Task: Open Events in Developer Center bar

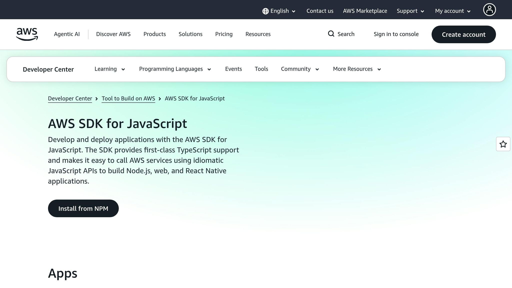Action: tap(233, 69)
